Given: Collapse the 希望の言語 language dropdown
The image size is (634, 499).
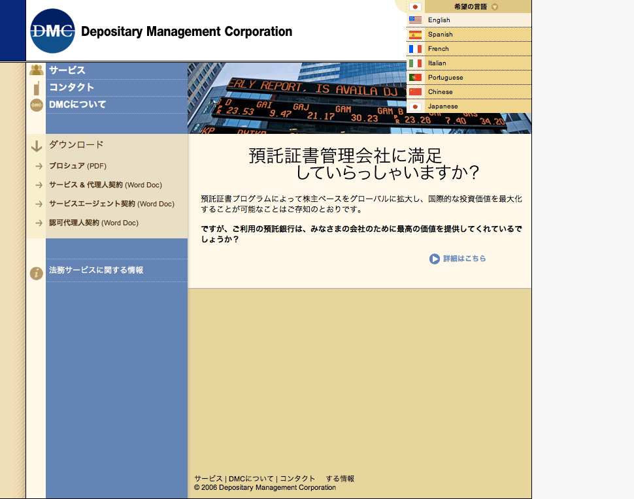Looking at the screenshot, I should [x=495, y=7].
